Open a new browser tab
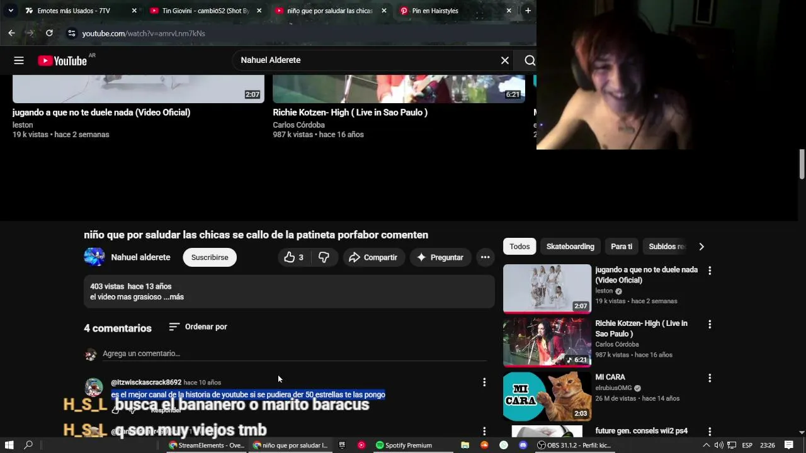806x453 pixels. [528, 11]
